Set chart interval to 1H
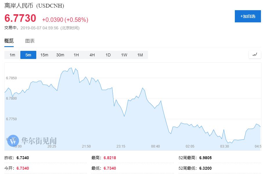The height and width of the screenshot is (174, 263). [76, 55]
